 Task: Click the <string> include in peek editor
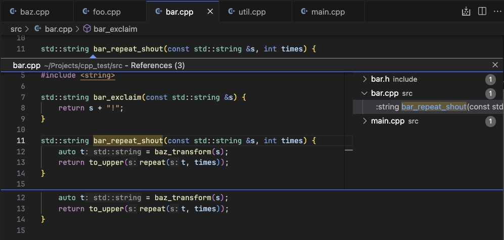(x=98, y=76)
